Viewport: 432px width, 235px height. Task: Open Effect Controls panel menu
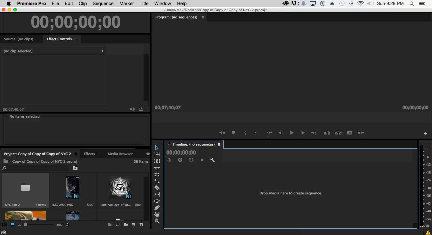point(76,39)
